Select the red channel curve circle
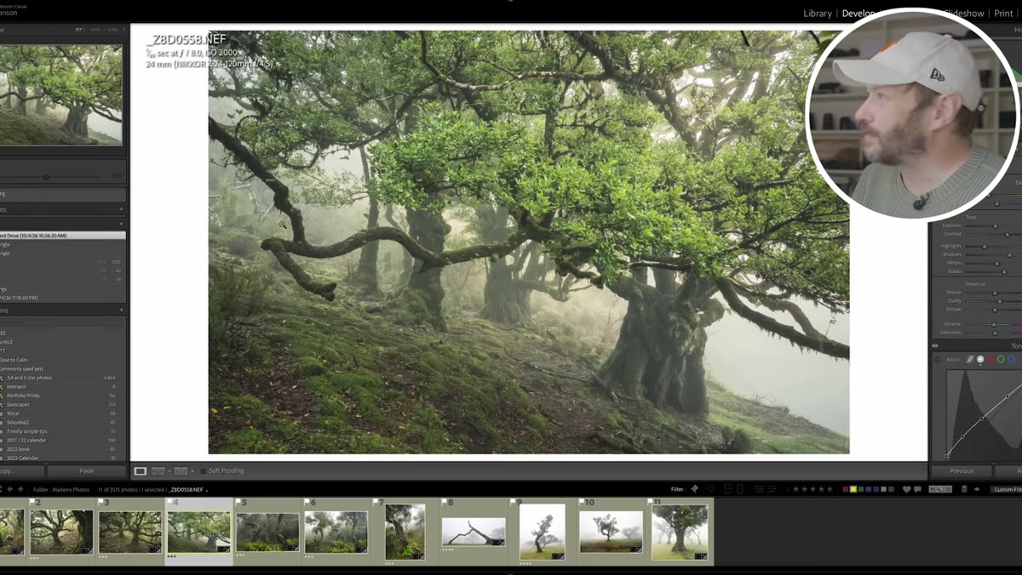Screen dimensions: 1022x575 [990, 359]
